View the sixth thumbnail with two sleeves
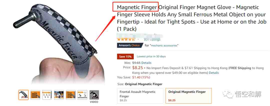Image resolution: width=270 pixels, height=106 pixels. tap(82, 95)
